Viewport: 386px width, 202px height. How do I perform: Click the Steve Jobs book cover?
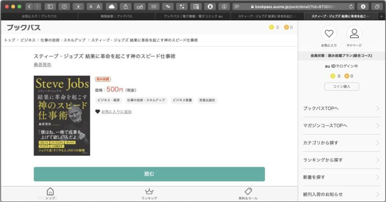62,116
